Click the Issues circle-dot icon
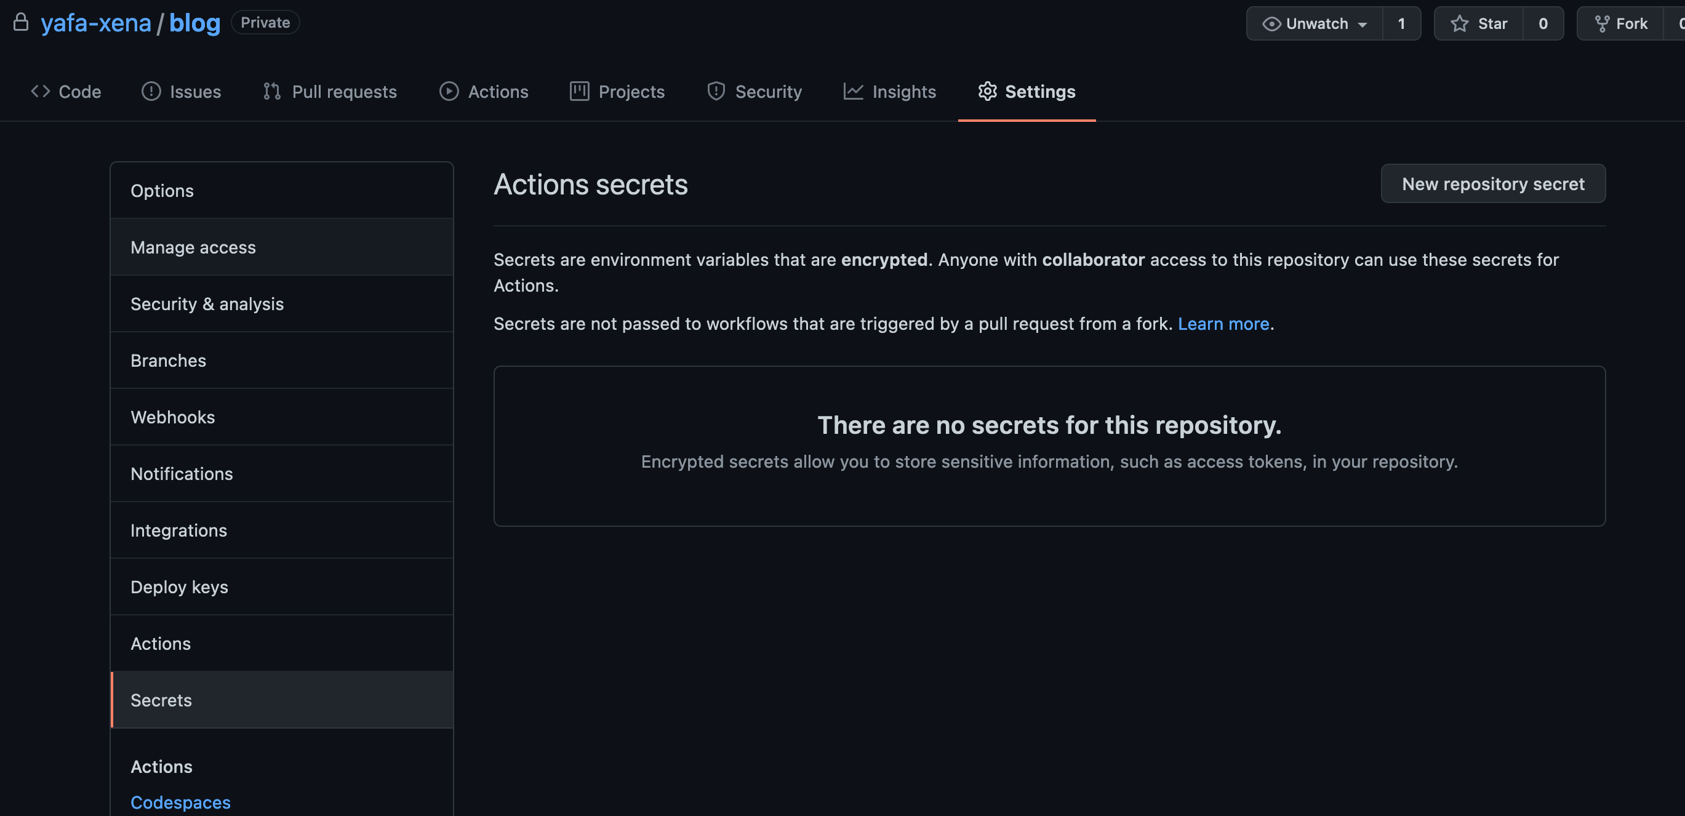 tap(151, 92)
